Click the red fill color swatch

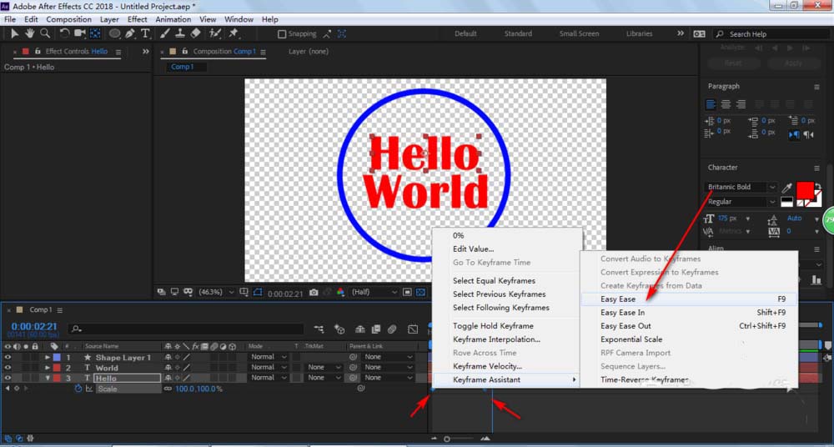pyautogui.click(x=805, y=191)
